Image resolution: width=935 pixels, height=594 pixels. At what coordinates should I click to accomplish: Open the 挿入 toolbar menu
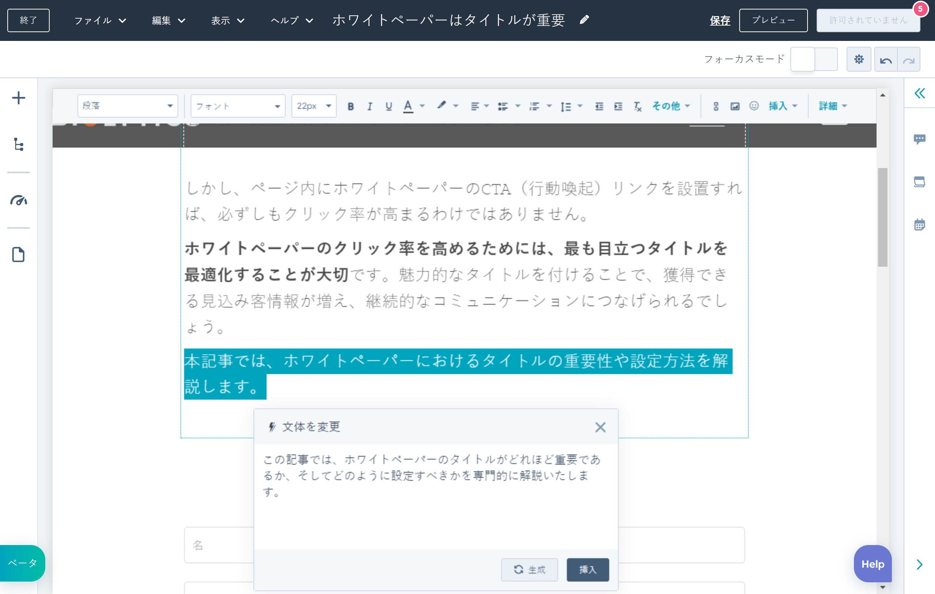pyautogui.click(x=783, y=106)
